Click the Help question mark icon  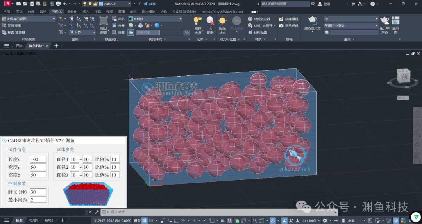372,4
